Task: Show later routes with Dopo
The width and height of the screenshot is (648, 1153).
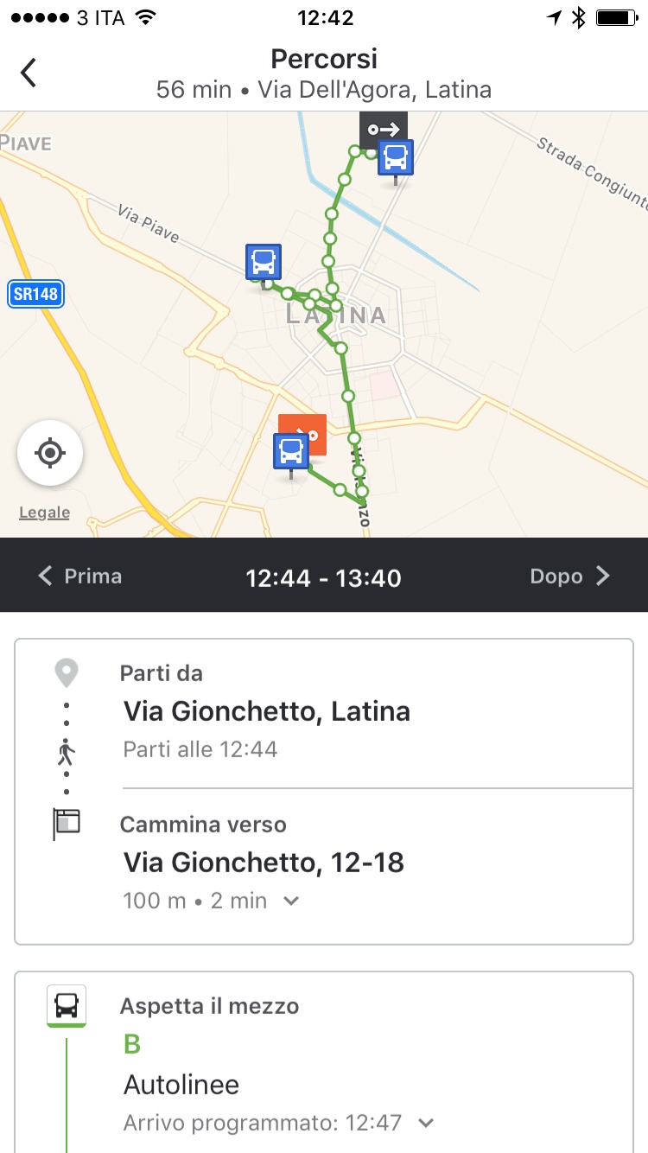Action: (x=569, y=576)
